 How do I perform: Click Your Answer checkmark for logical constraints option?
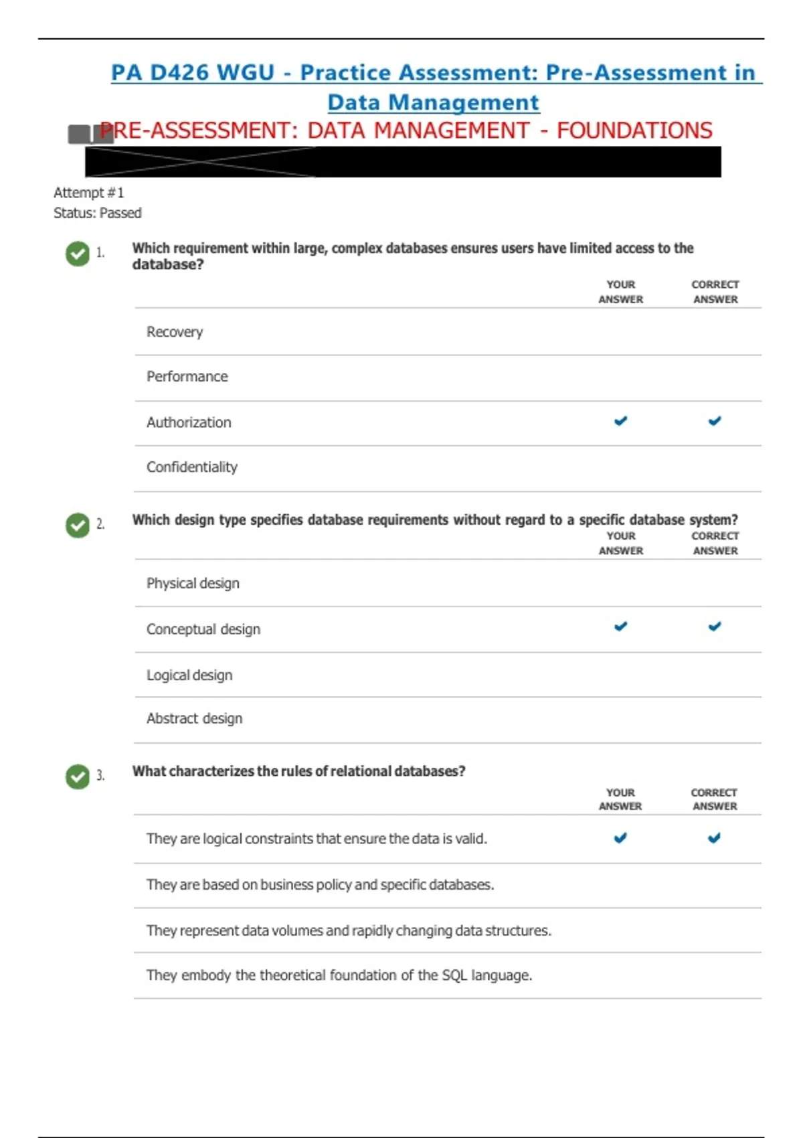621,838
